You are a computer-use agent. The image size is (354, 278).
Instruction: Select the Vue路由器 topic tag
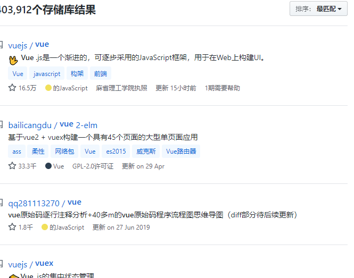tap(181, 151)
